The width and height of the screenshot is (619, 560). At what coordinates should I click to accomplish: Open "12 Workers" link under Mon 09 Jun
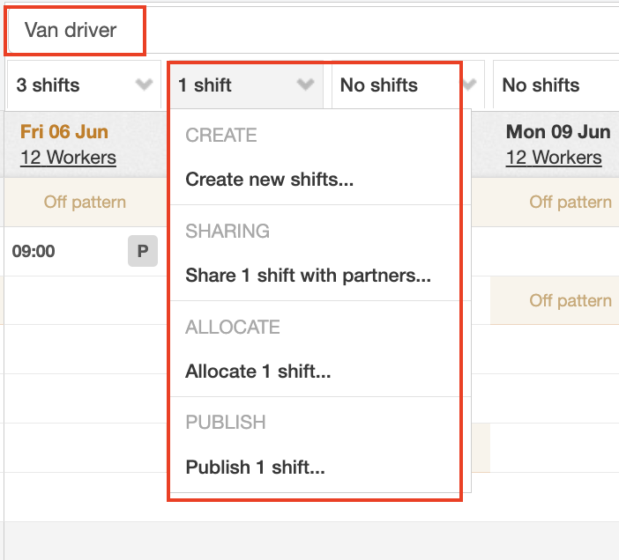coord(554,158)
